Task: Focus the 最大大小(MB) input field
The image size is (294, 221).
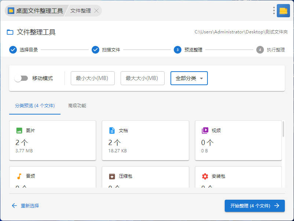Action: coord(142,78)
